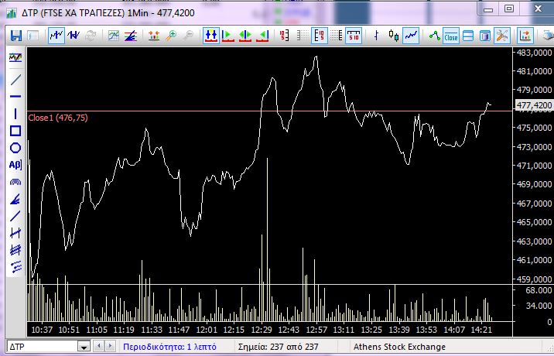Click the 68.000 volume axis value
554x356 pixels.
click(x=539, y=290)
